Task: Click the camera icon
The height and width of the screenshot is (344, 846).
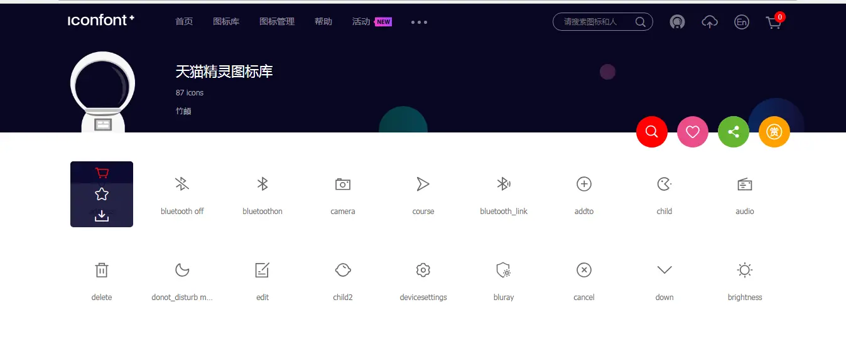Action: 343,184
